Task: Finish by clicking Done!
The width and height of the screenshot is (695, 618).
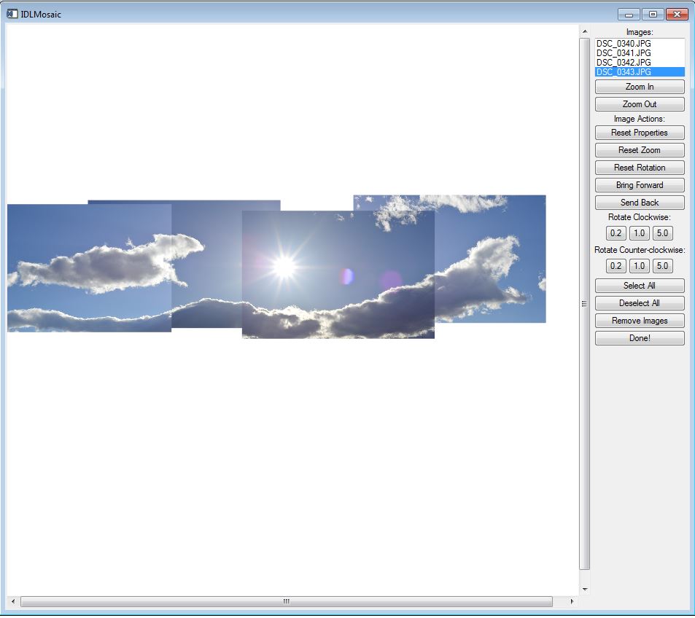Action: point(639,338)
